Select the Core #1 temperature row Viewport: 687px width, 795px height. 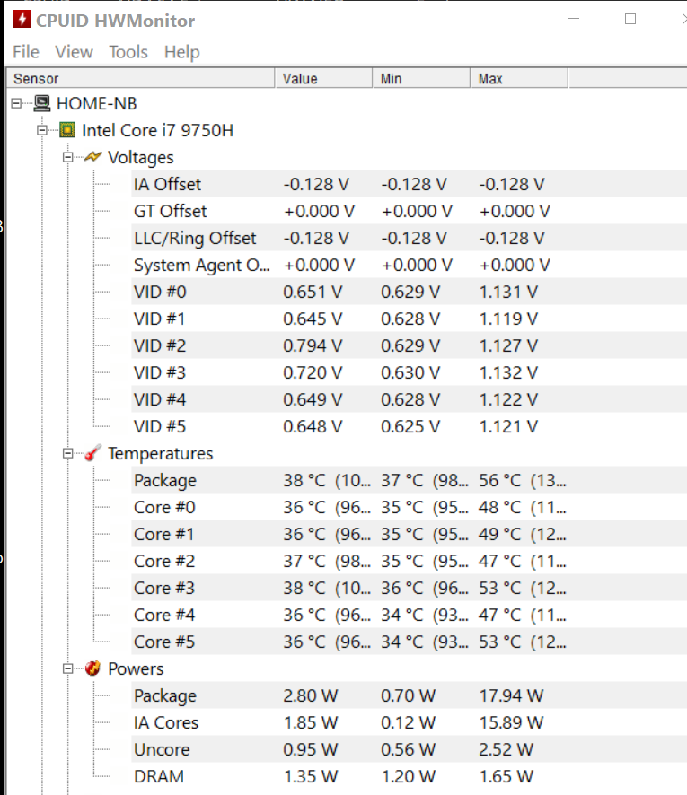click(409, 534)
